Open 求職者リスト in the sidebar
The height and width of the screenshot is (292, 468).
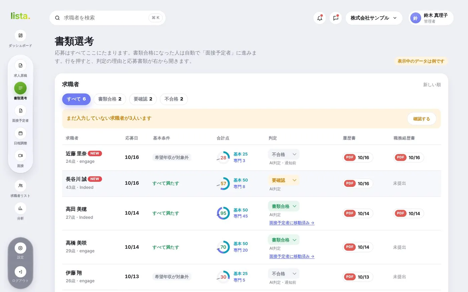click(x=20, y=186)
